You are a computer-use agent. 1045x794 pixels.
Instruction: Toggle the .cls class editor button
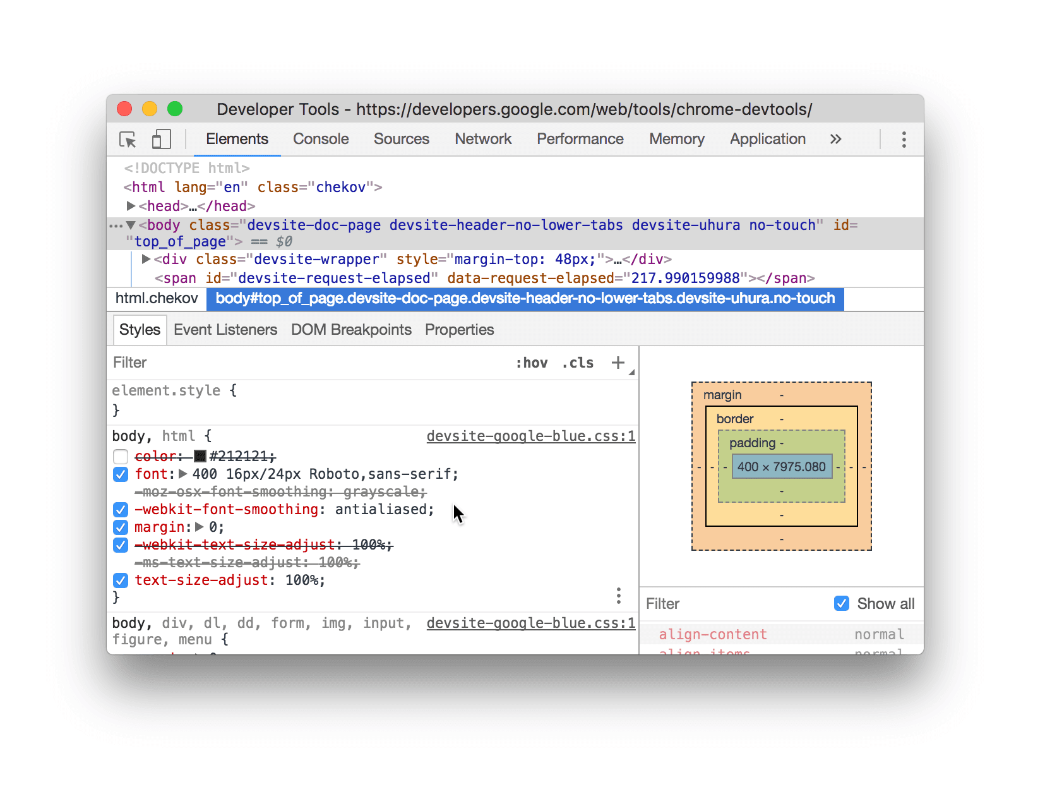pos(578,363)
